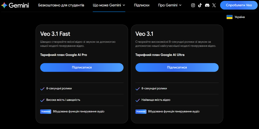Image resolution: width=259 pixels, height=129 pixels.
Task: Click checkmark beside Висока якість і швидкість
Action: tap(42, 100)
